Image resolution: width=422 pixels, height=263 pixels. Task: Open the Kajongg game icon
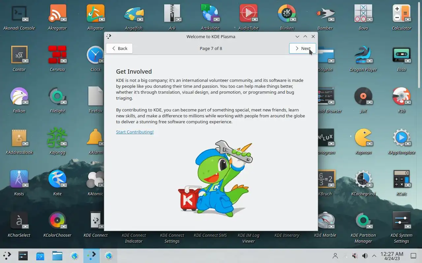pos(57,138)
